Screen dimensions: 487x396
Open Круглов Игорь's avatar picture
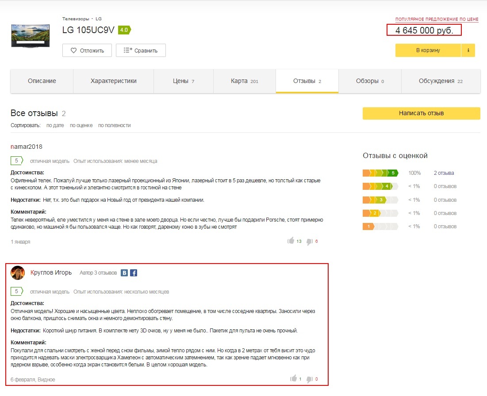pos(18,273)
